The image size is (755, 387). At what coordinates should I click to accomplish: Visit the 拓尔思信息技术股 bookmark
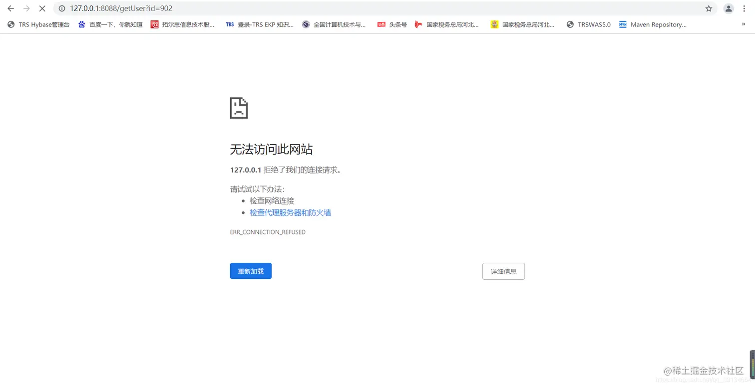(x=183, y=24)
